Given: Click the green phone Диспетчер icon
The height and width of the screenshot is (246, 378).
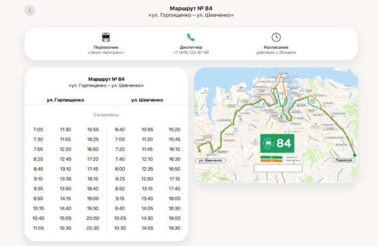Looking at the screenshot, I should pos(191,37).
